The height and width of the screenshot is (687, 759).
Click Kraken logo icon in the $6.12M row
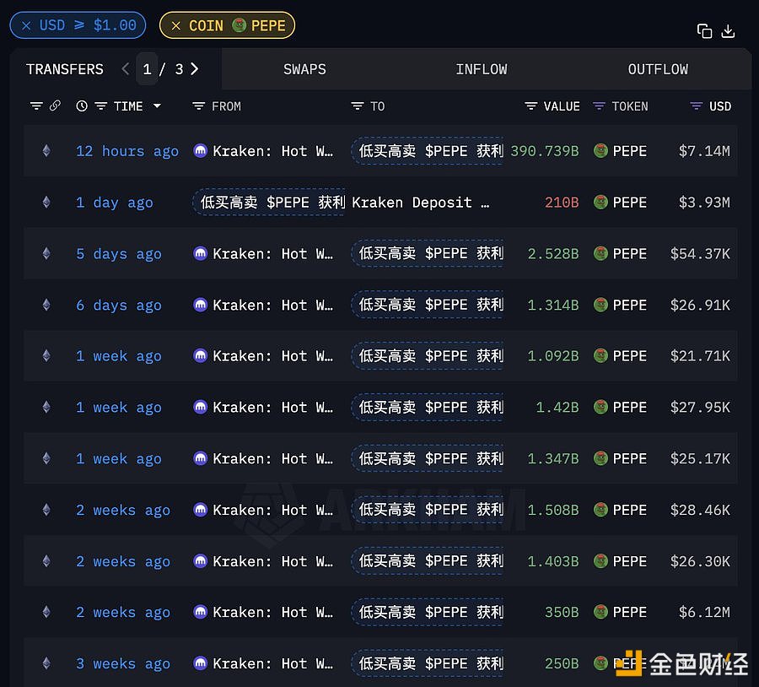201,612
